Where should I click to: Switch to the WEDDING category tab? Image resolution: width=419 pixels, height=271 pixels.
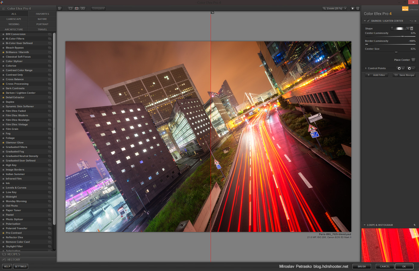(x=14, y=24)
